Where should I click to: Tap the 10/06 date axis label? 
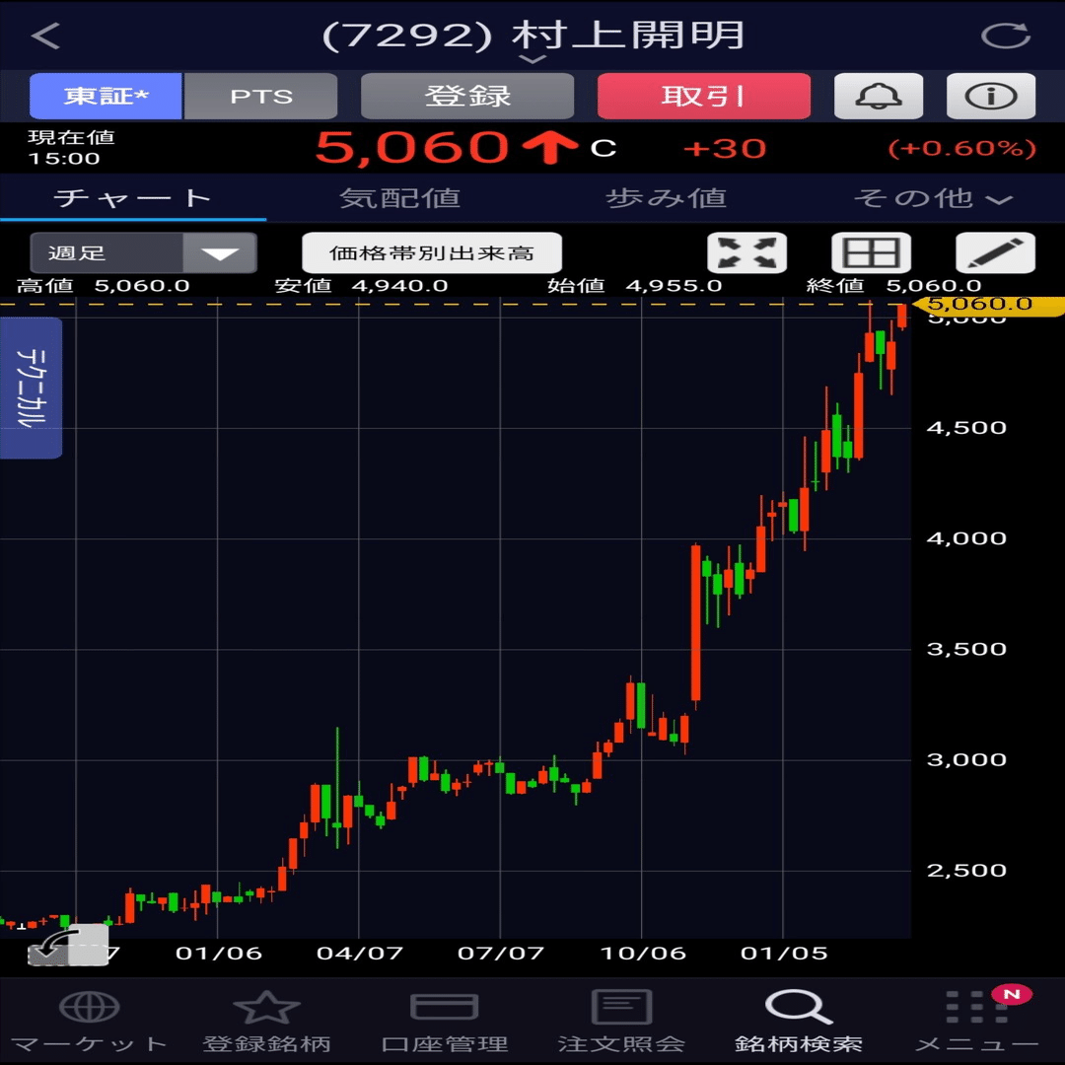pos(643,953)
